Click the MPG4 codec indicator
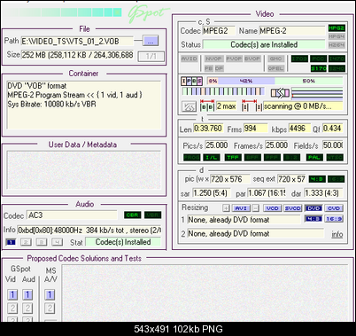 [337, 36]
